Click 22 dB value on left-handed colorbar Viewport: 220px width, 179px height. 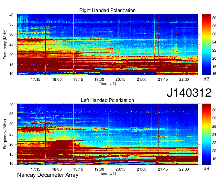tap(214, 143)
